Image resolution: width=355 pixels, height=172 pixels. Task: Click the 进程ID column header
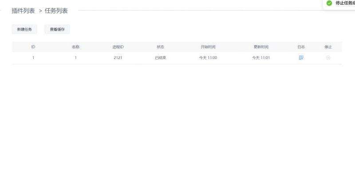118,47
